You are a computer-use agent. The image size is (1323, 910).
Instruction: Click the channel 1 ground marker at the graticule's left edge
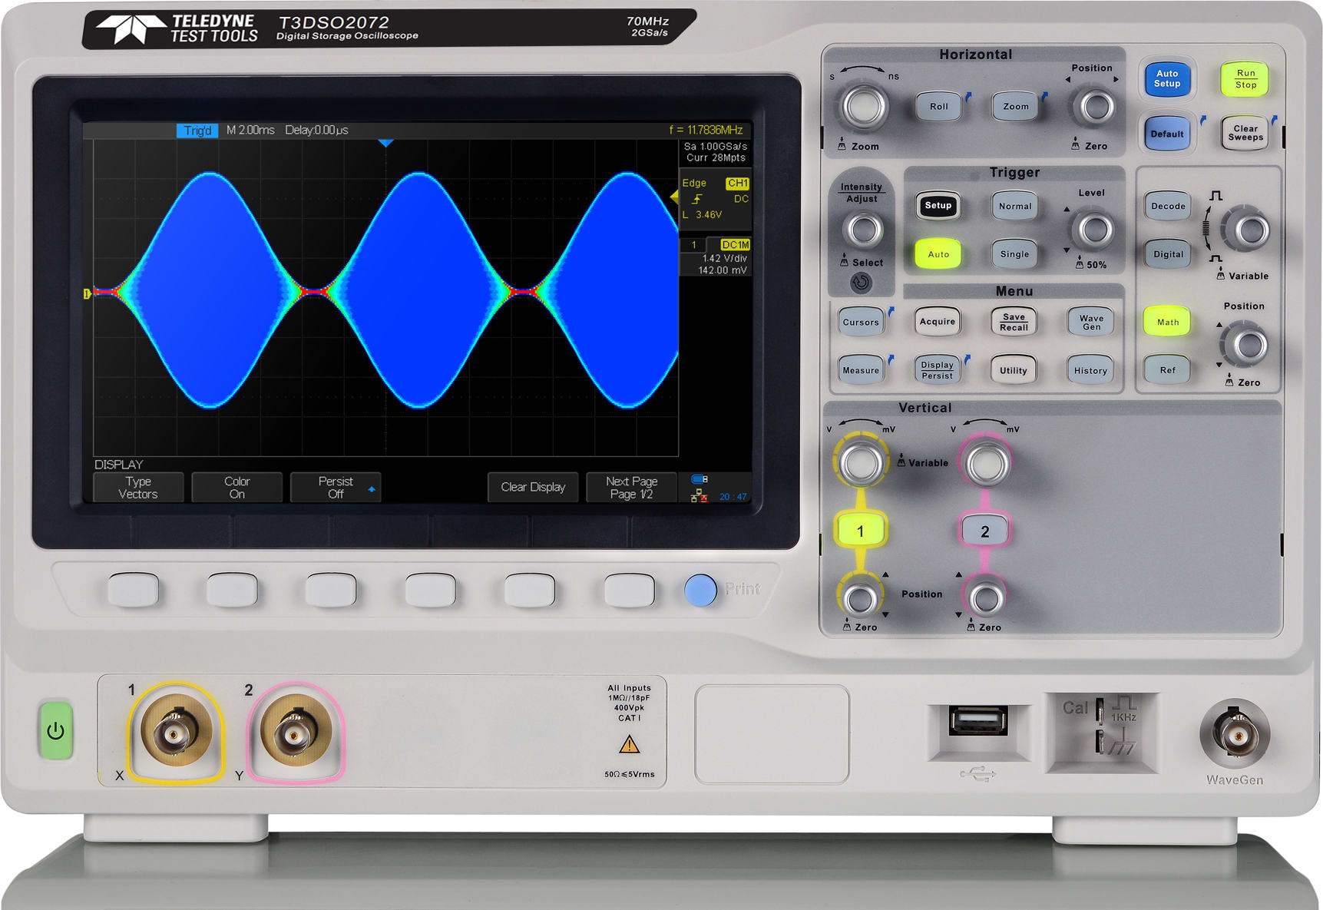pos(88,293)
